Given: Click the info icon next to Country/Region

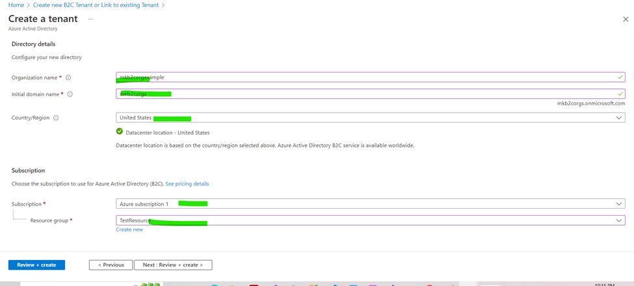Looking at the screenshot, I should 56,118.
